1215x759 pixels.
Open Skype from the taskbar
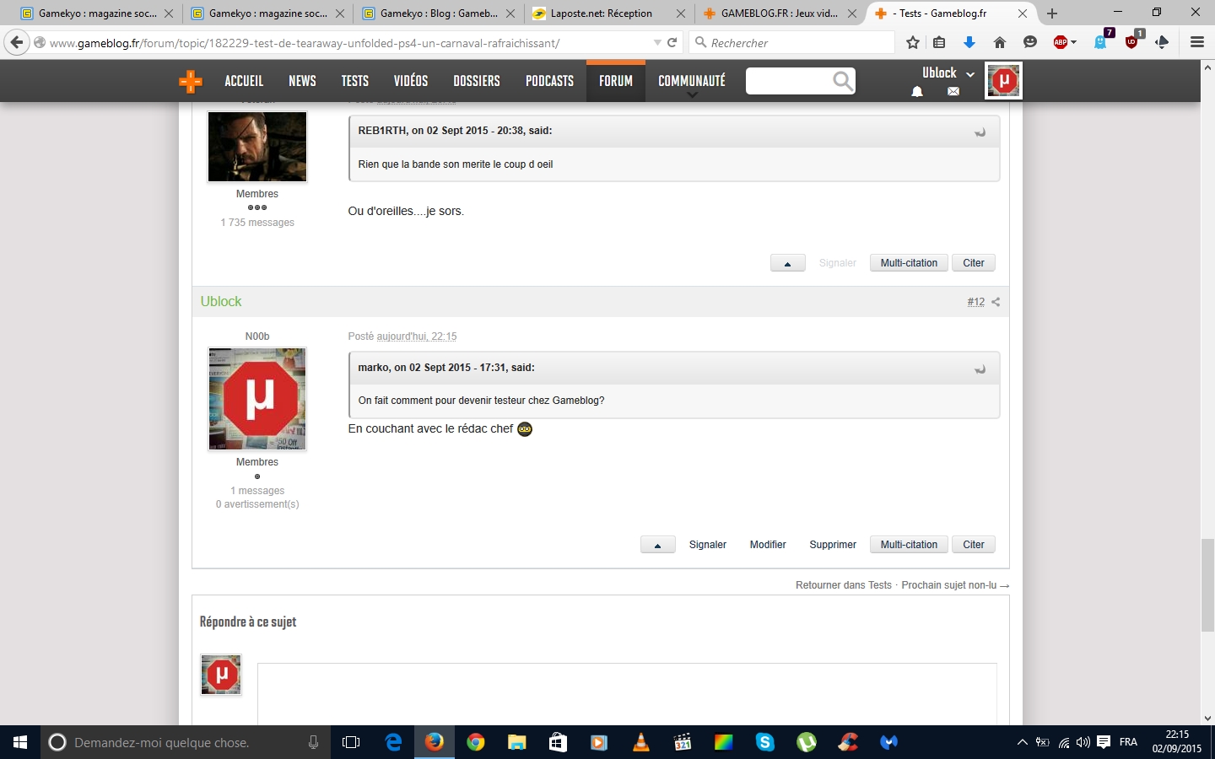(765, 742)
